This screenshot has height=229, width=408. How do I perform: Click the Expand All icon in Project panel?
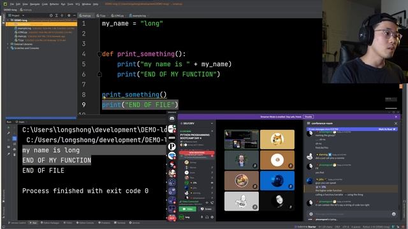pyautogui.click(x=57, y=15)
